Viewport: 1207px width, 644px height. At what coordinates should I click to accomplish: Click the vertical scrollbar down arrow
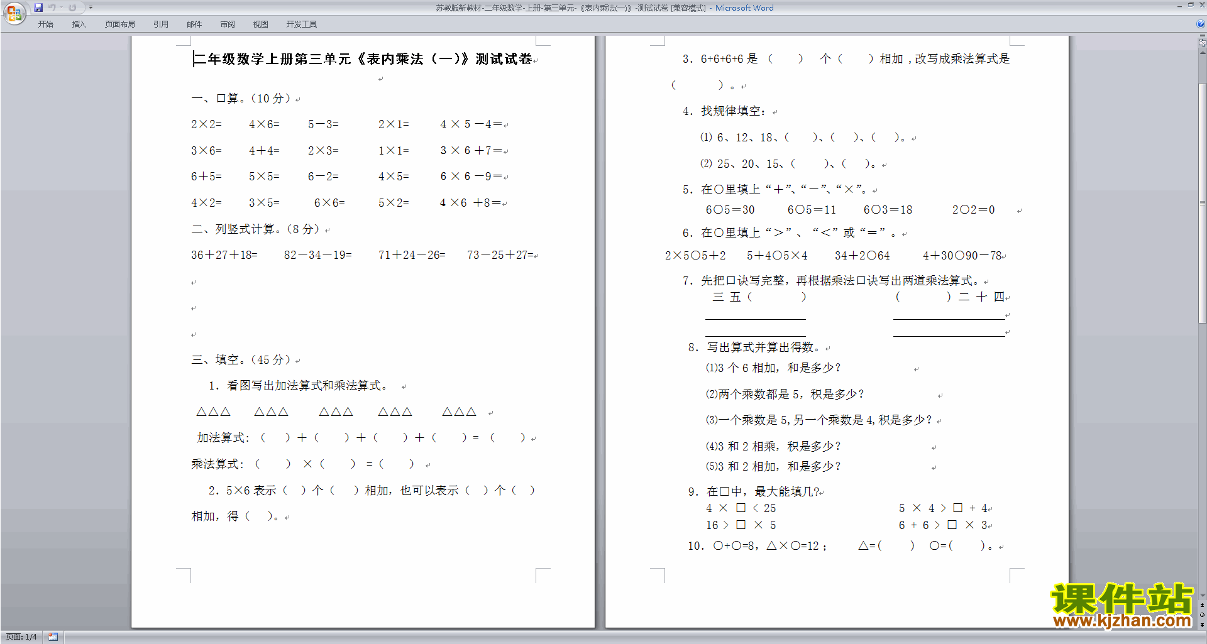click(x=1202, y=595)
